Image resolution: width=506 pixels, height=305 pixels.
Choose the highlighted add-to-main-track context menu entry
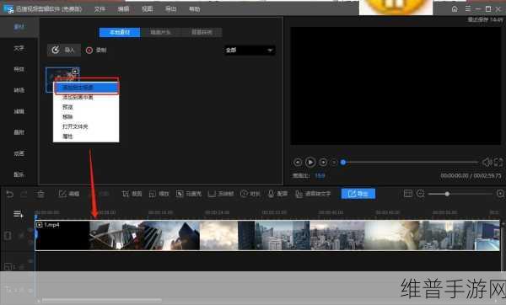point(87,87)
